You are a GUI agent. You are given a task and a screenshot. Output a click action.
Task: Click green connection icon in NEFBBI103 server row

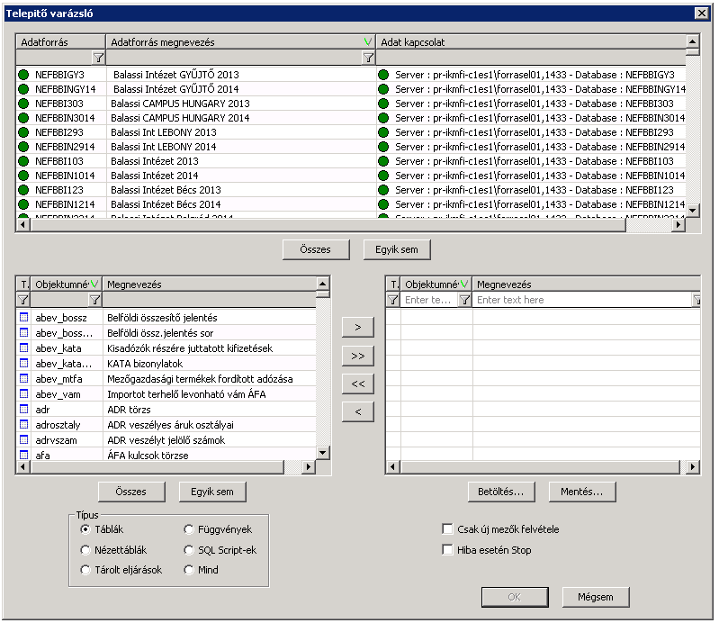click(x=383, y=161)
